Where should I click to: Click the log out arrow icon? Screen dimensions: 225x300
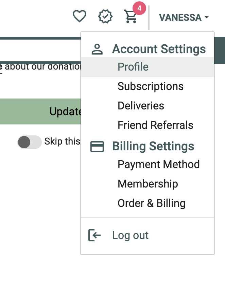click(x=94, y=235)
